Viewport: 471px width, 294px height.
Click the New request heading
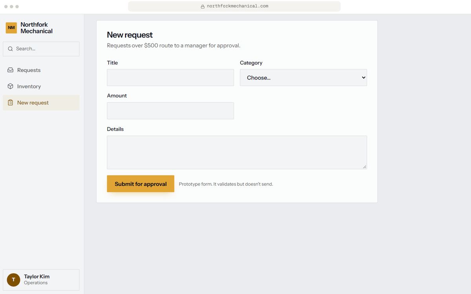tap(130, 35)
